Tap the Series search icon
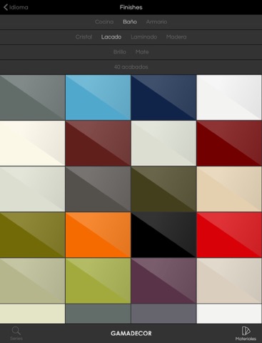 (x=16, y=331)
